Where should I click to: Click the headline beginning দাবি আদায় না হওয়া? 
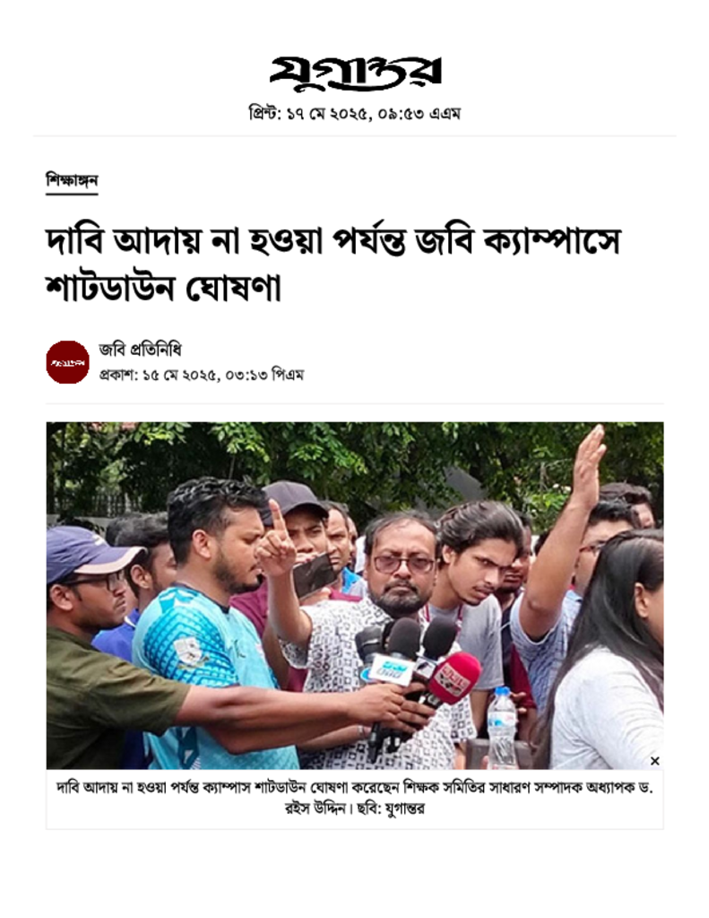coord(333,265)
